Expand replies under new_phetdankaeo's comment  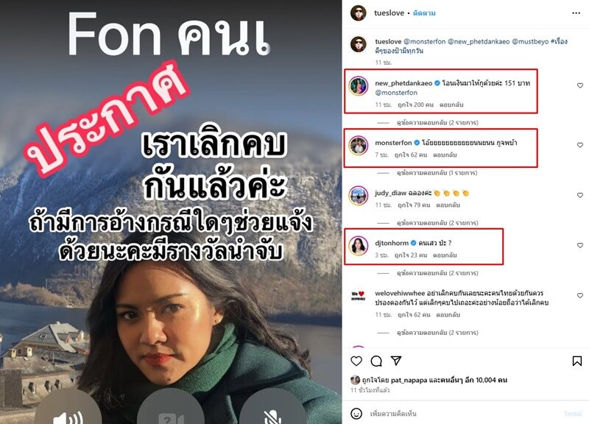(x=437, y=122)
